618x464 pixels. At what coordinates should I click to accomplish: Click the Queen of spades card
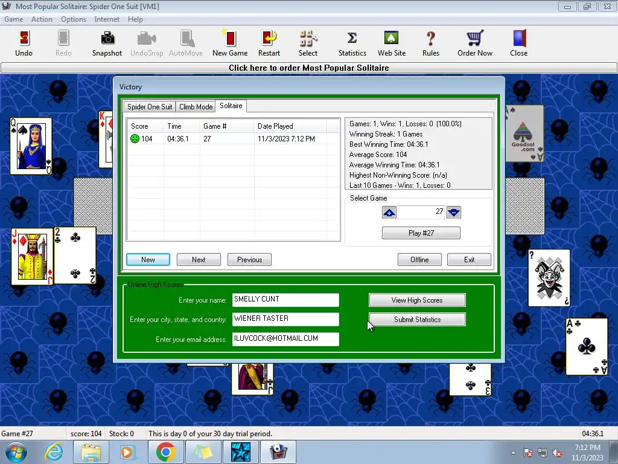31,146
